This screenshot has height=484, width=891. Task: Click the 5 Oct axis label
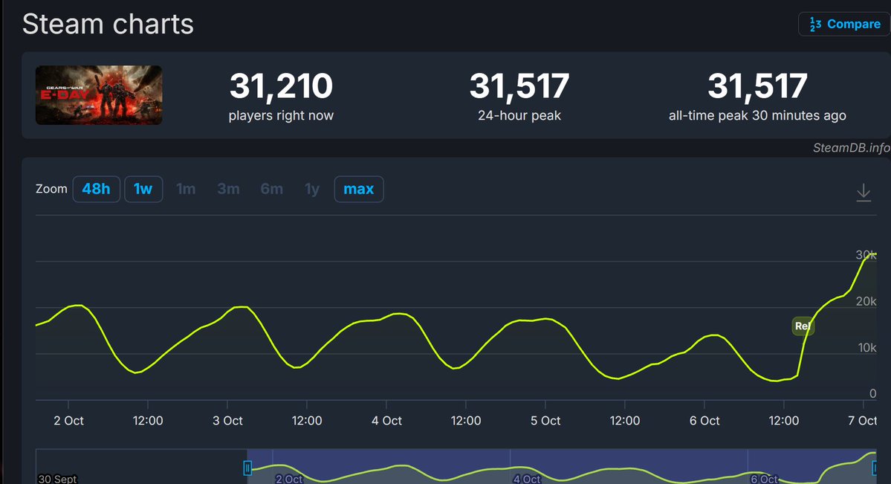click(x=545, y=421)
